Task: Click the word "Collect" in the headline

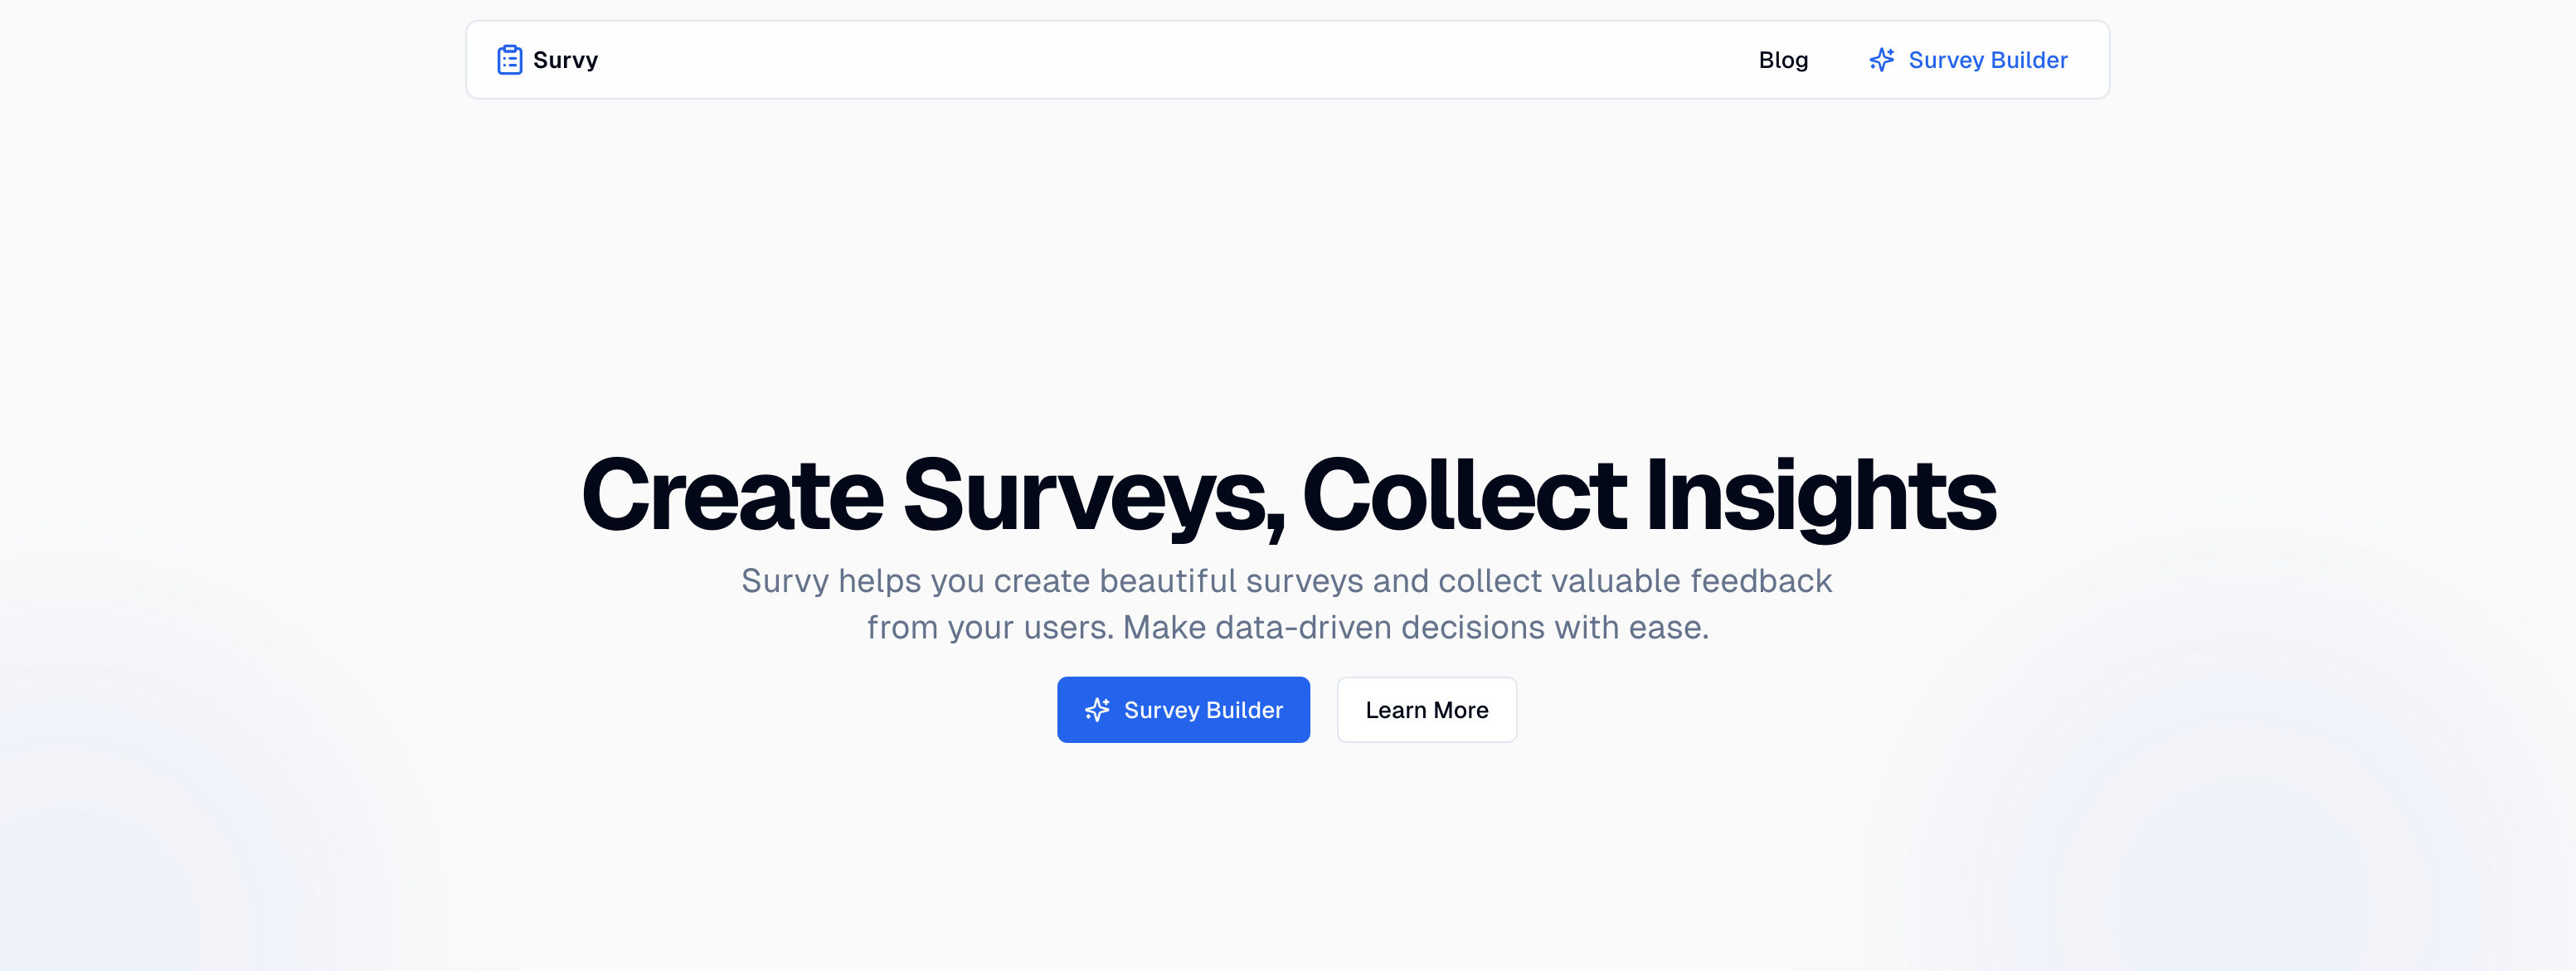Action: tap(1463, 495)
